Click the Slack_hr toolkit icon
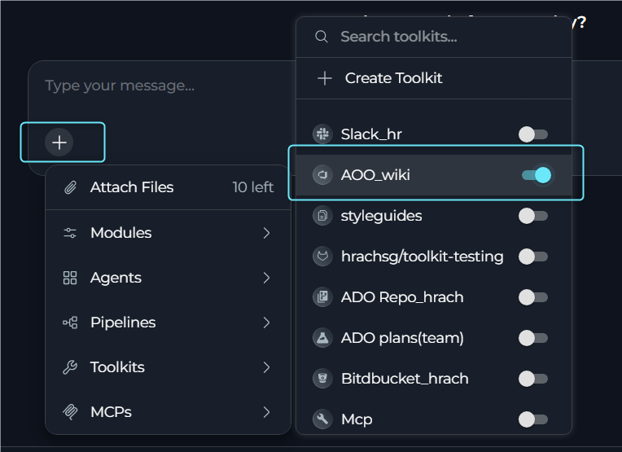Image resolution: width=622 pixels, height=452 pixels. click(x=322, y=134)
